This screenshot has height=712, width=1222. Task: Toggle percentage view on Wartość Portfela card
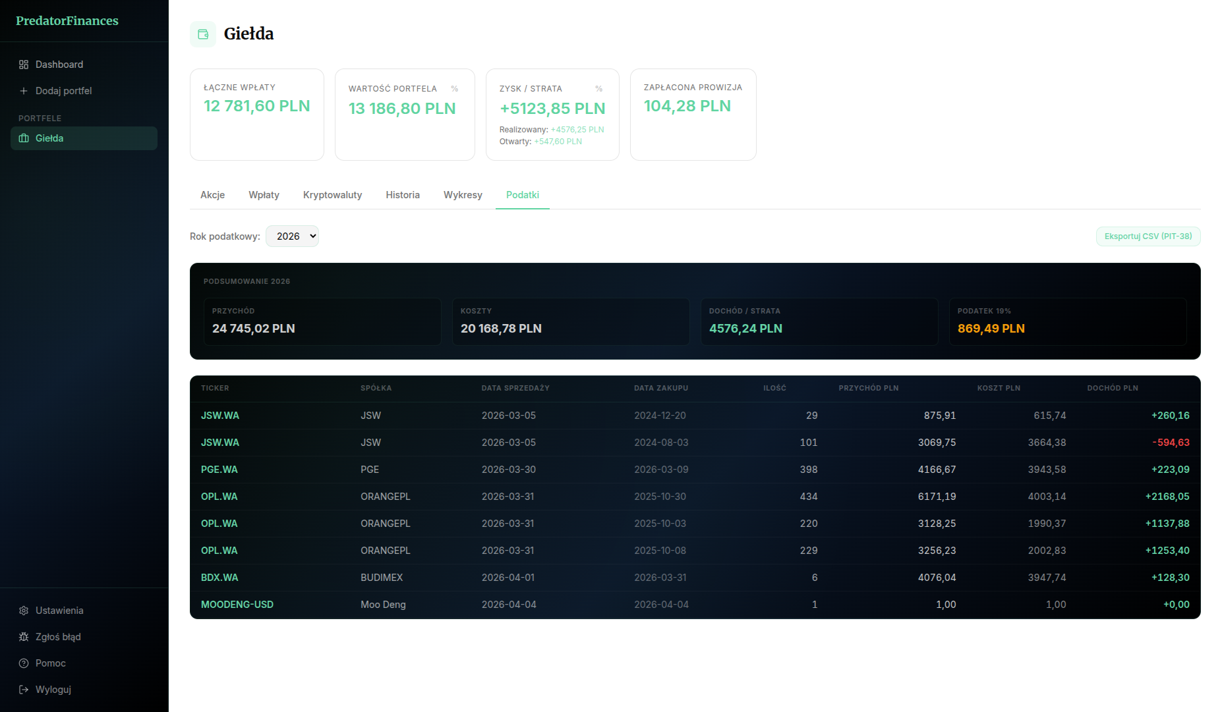455,88
